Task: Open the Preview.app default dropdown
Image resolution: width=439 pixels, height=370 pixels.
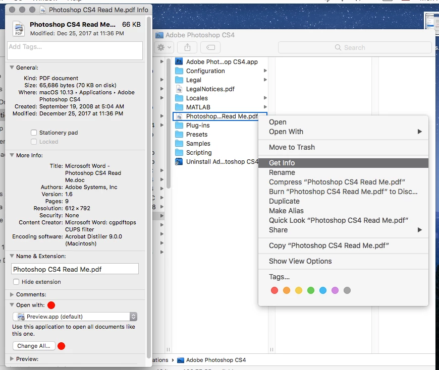Action: (75, 317)
